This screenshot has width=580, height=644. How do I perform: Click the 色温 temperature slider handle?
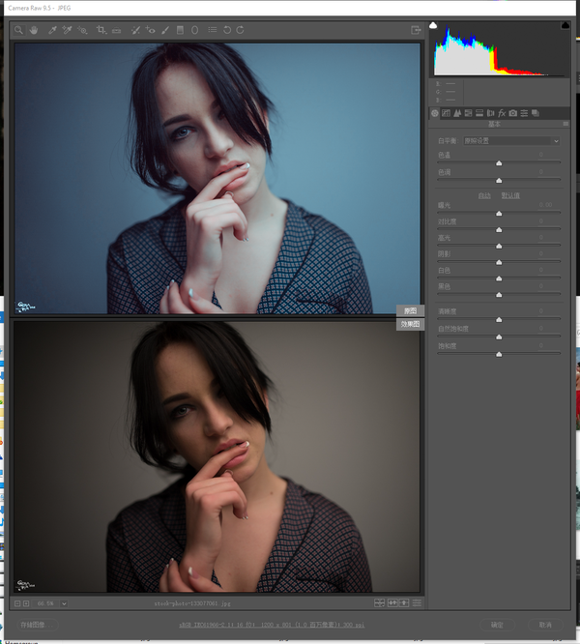(x=499, y=163)
